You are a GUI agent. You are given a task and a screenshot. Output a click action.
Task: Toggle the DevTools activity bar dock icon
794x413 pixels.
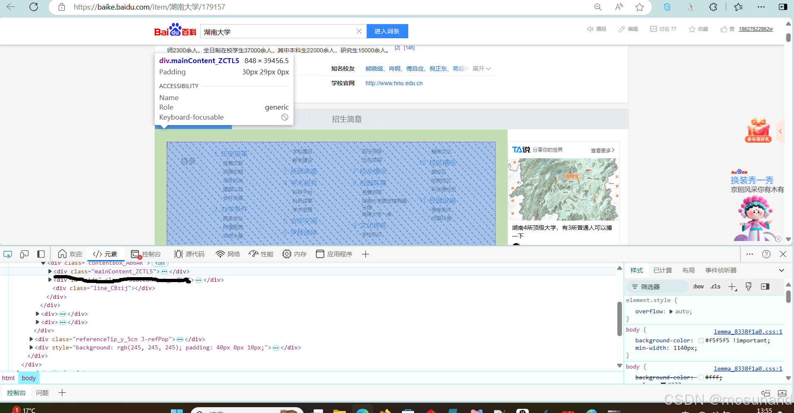coord(41,254)
